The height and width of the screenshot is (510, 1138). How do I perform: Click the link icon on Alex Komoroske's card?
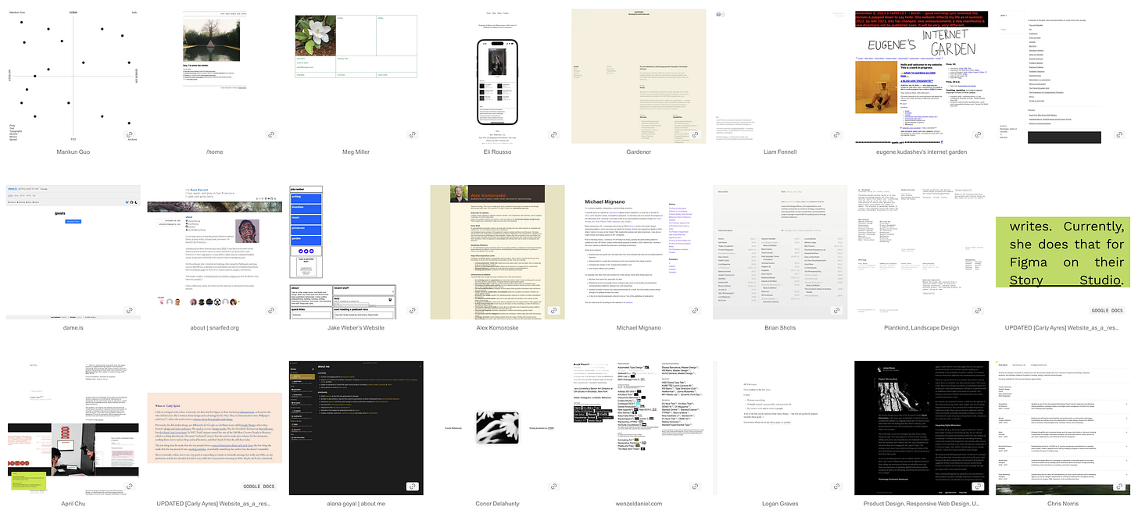[x=554, y=310]
